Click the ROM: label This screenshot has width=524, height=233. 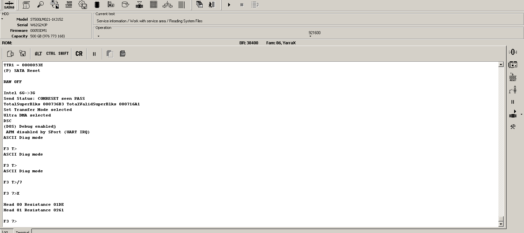7,43
